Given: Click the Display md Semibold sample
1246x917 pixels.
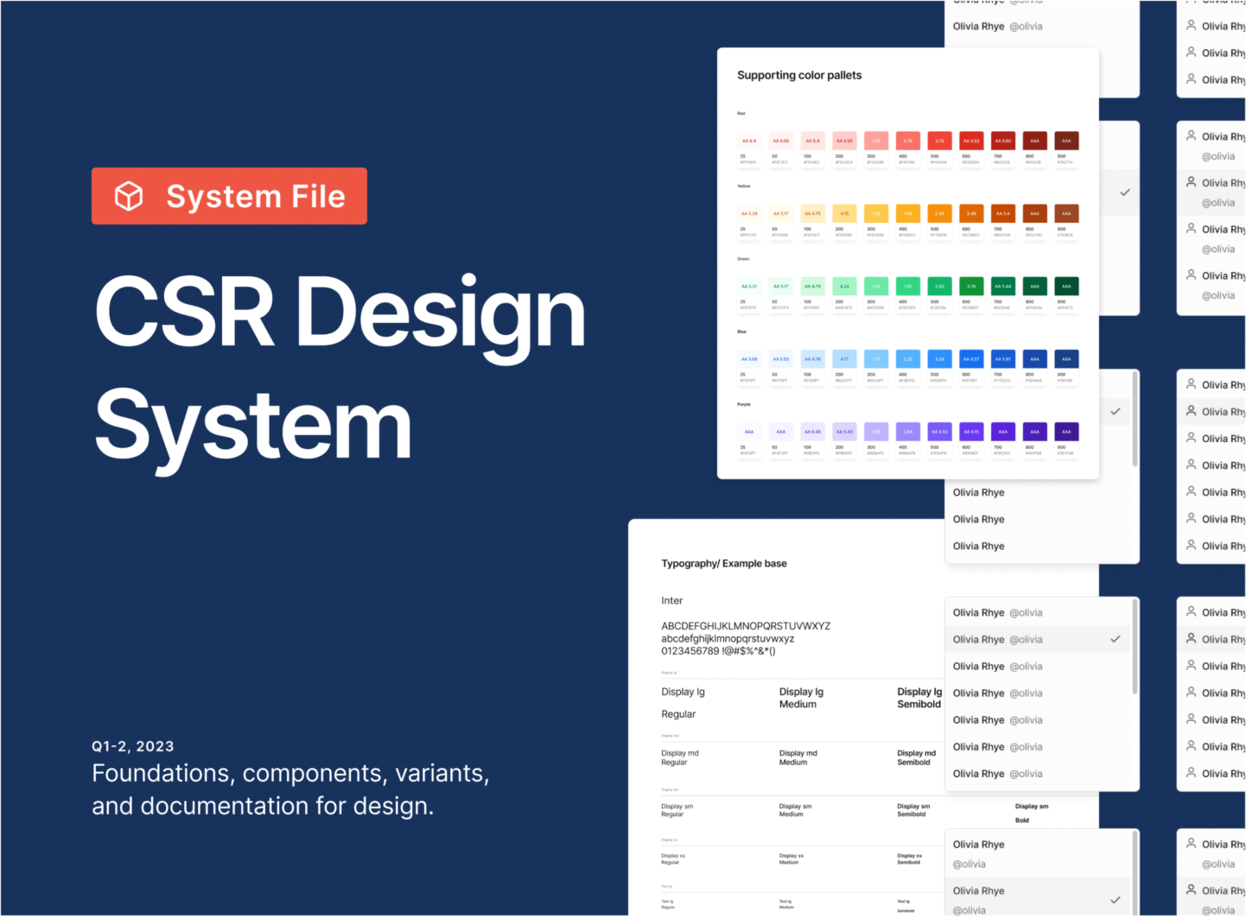Looking at the screenshot, I should [916, 757].
